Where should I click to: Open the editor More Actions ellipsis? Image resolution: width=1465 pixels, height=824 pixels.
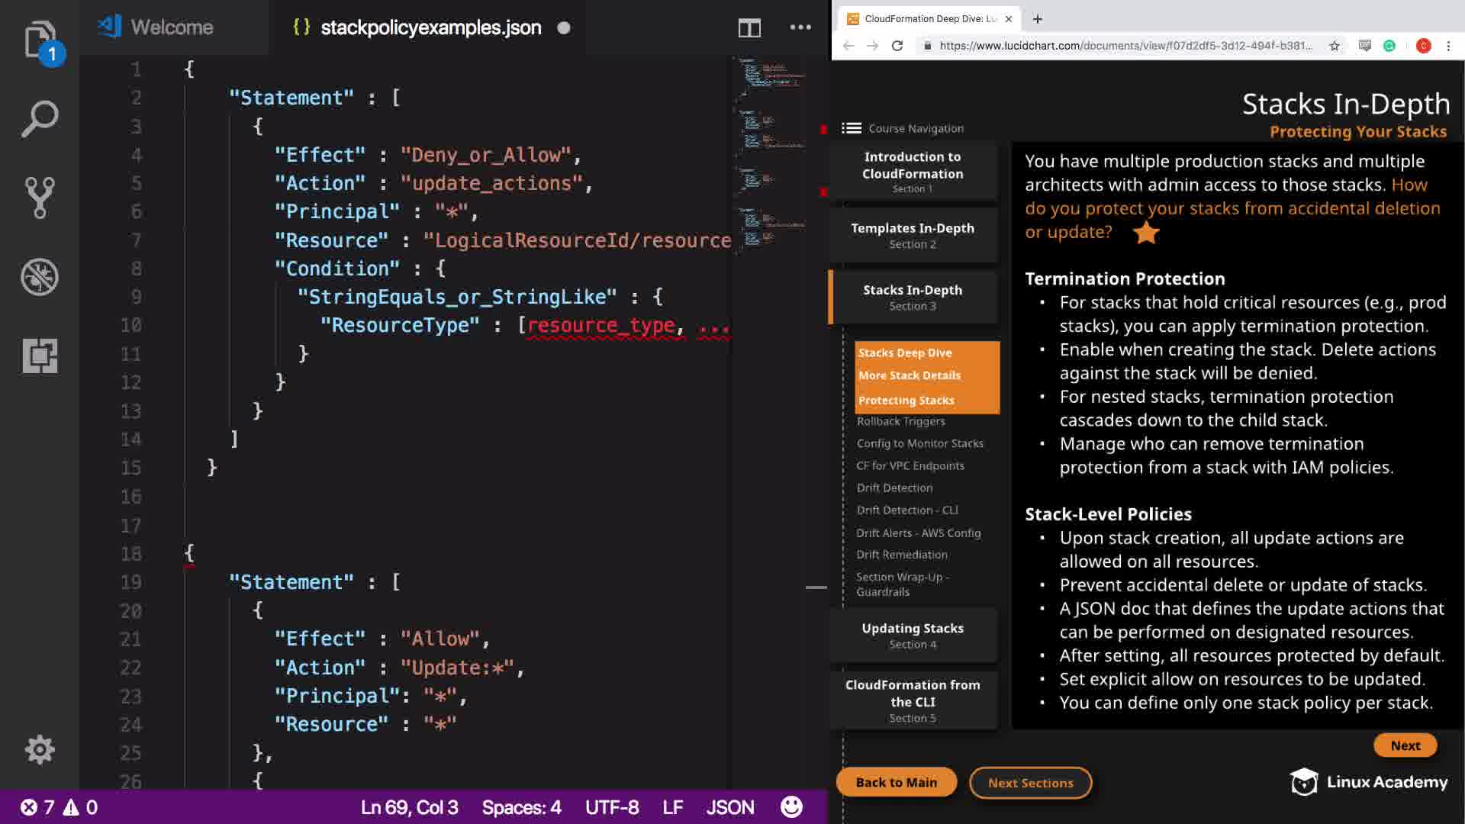[x=800, y=27]
